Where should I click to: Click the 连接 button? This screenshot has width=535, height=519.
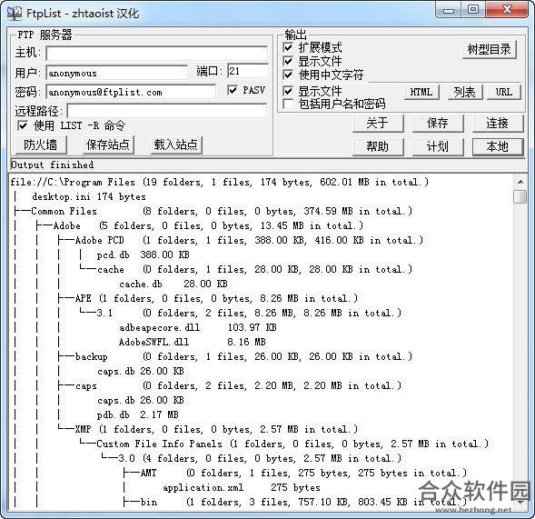point(498,123)
